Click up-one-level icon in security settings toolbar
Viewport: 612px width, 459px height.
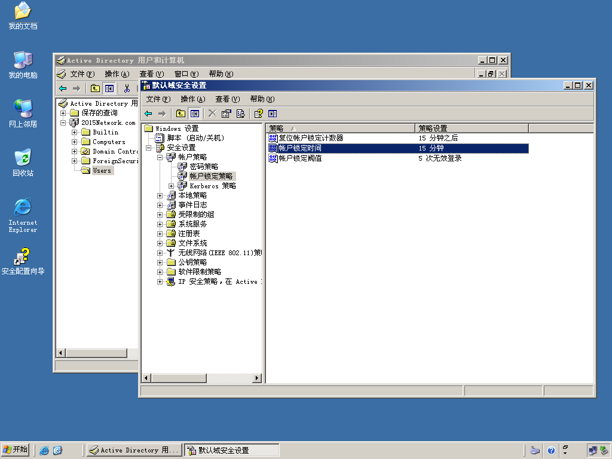tap(180, 114)
